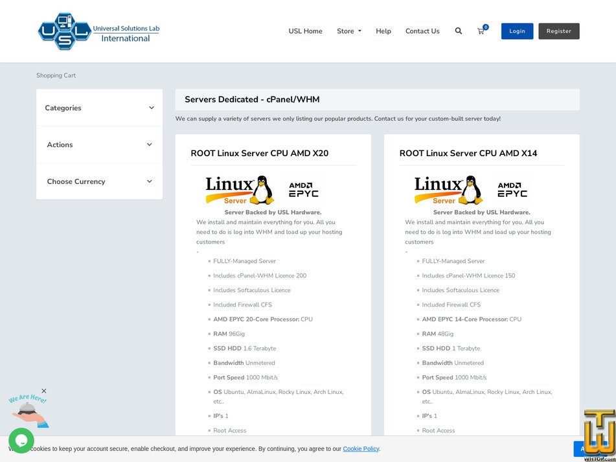Image resolution: width=616 pixels, height=462 pixels.
Task: Open the Store dropdown menu
Action: [349, 31]
